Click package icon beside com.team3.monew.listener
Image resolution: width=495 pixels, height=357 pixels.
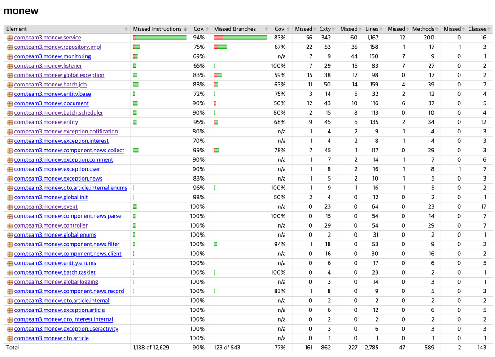coord(10,66)
